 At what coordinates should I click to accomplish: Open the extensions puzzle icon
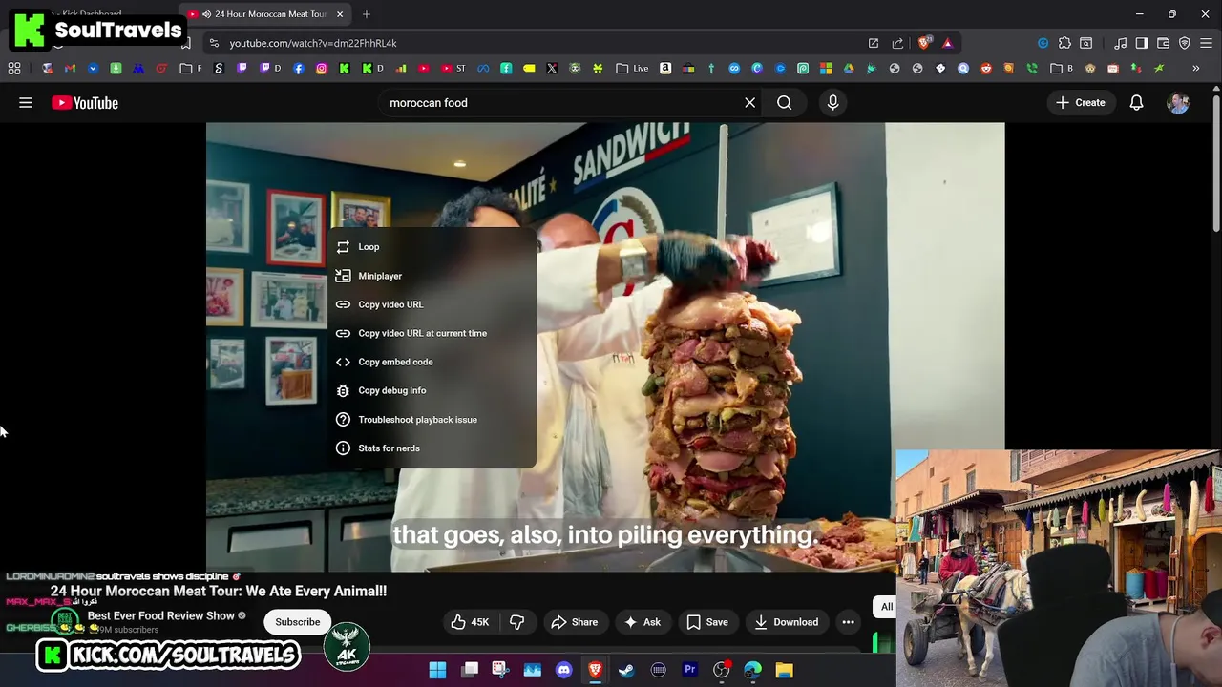[x=1064, y=43]
